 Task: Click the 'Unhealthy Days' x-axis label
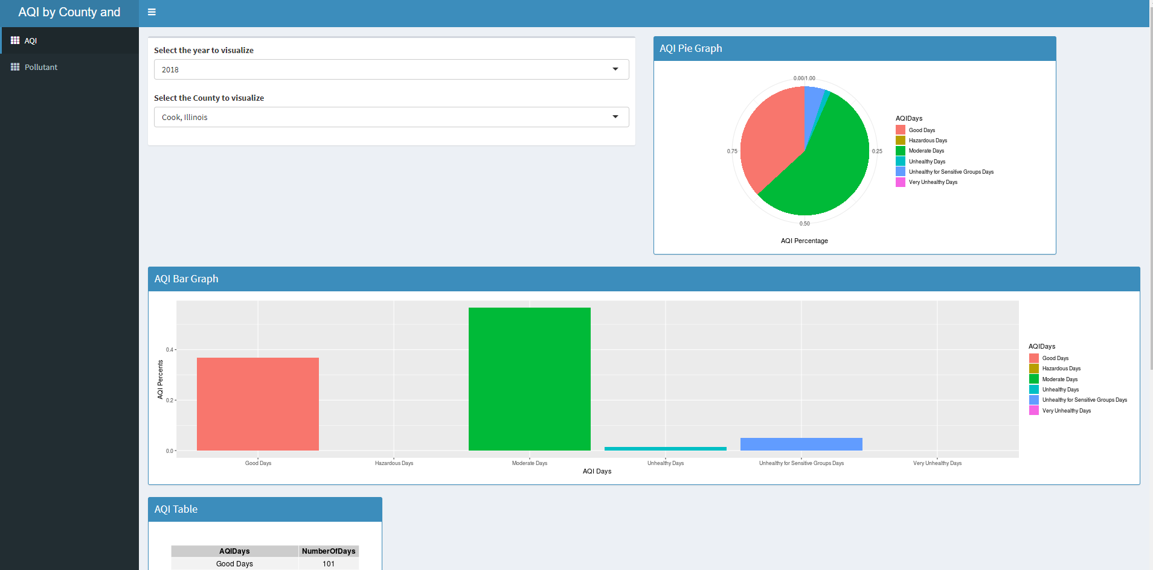tap(666, 463)
